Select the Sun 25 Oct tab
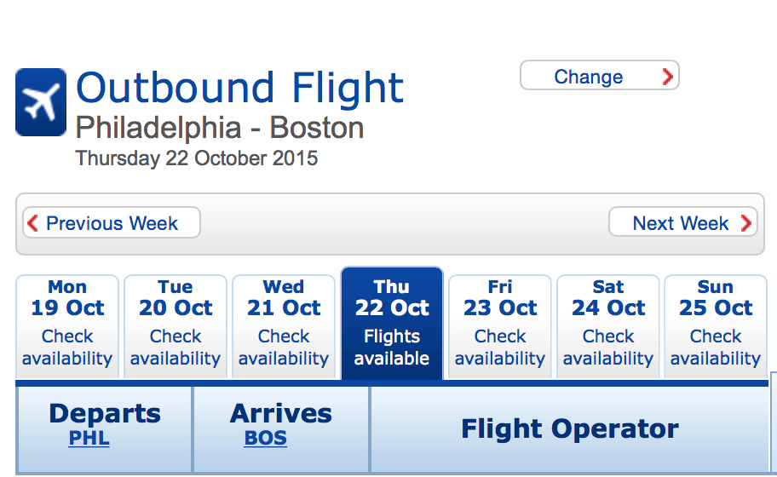 716,327
